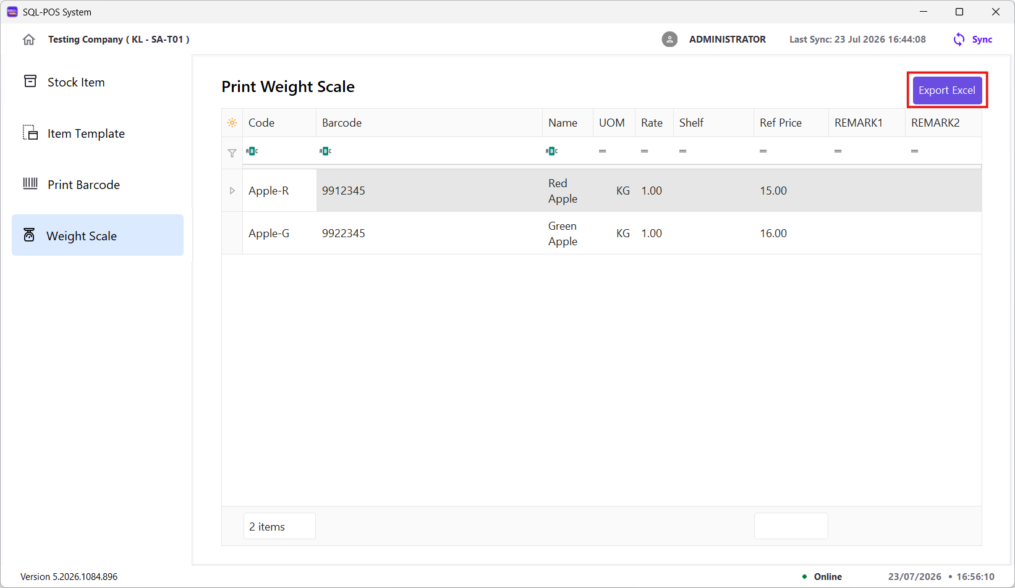Click the Testing Company title text
This screenshot has height=588, width=1015.
tap(119, 40)
